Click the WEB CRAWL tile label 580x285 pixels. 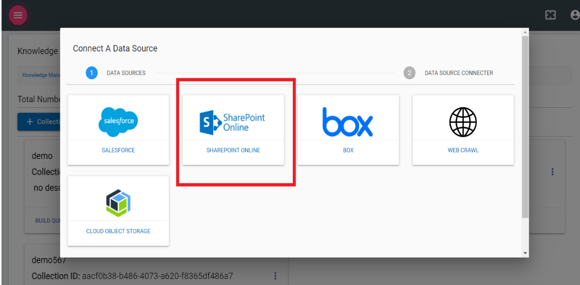pyautogui.click(x=462, y=149)
